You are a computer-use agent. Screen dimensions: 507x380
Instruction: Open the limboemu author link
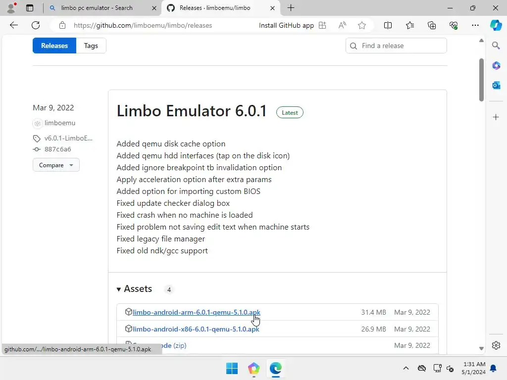point(60,123)
